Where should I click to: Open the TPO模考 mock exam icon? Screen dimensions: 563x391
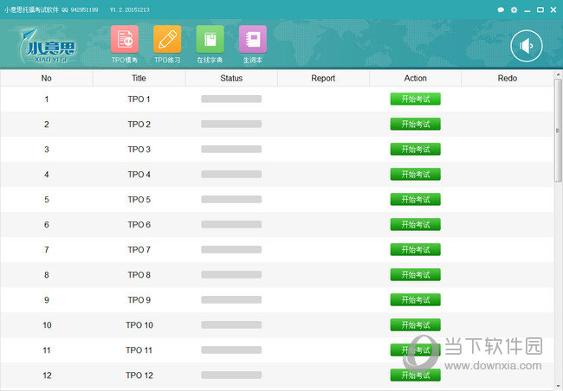125,40
